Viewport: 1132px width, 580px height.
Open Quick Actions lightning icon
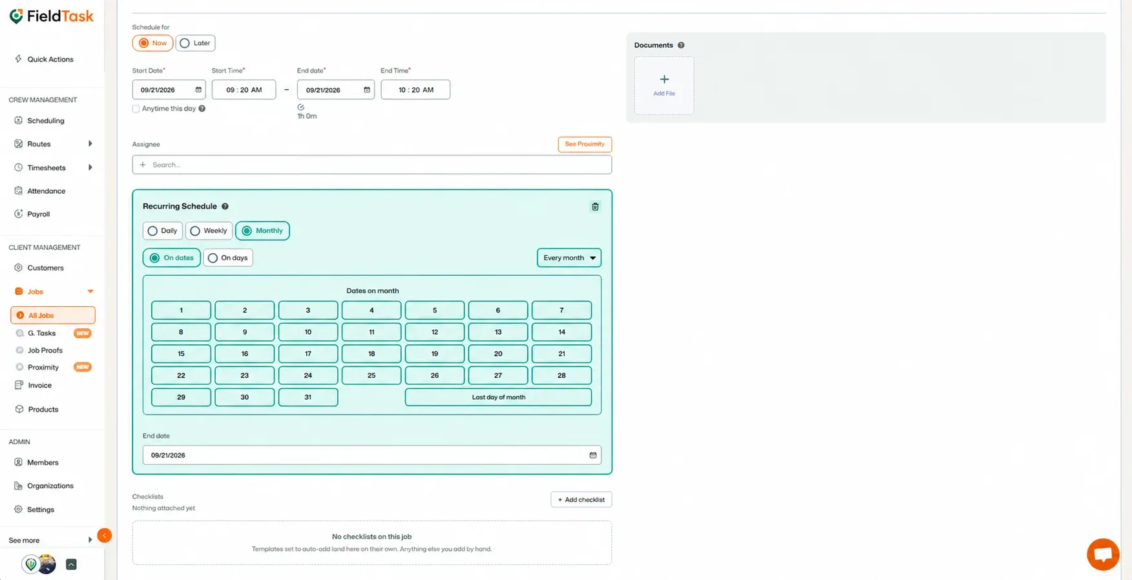point(18,59)
